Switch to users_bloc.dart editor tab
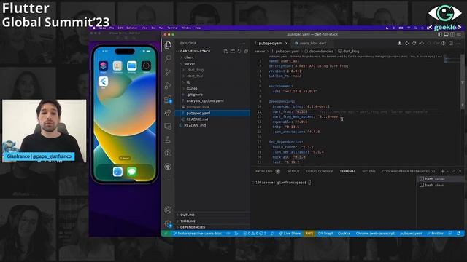The width and height of the screenshot is (467, 262). coord(312,44)
